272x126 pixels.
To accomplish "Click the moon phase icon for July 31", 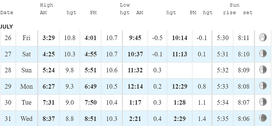I will coord(263,118).
